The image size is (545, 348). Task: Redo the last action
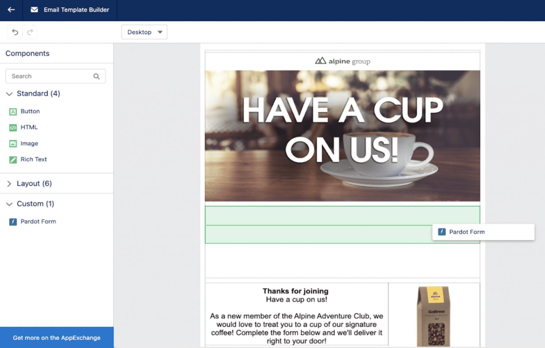pyautogui.click(x=30, y=32)
